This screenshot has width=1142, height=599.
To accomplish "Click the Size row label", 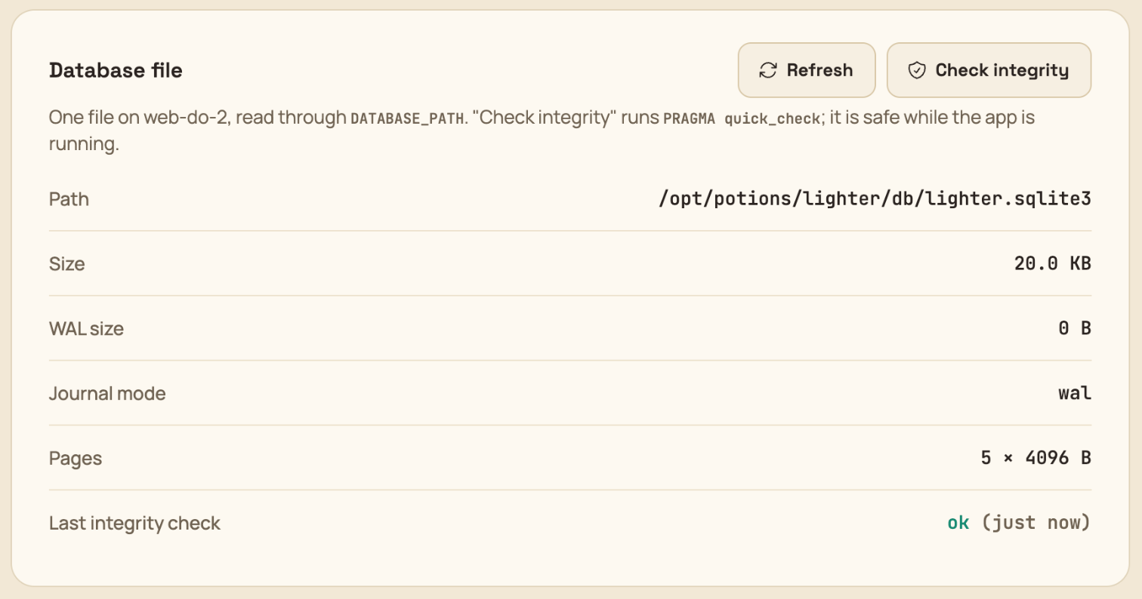I will tap(67, 264).
